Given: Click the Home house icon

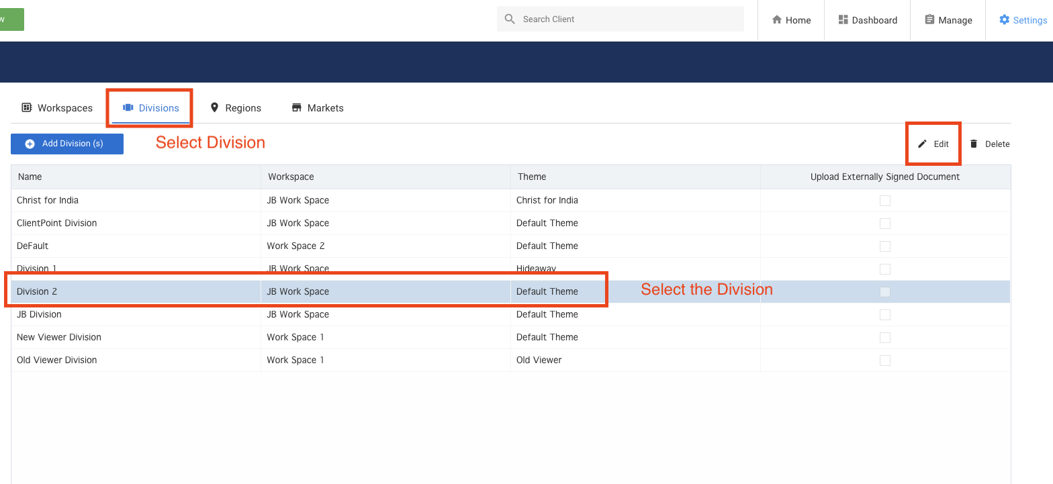Looking at the screenshot, I should point(777,19).
